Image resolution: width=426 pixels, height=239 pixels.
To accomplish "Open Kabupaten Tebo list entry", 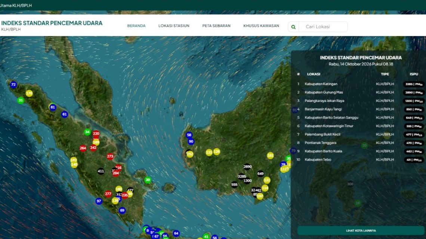I will point(361,160).
